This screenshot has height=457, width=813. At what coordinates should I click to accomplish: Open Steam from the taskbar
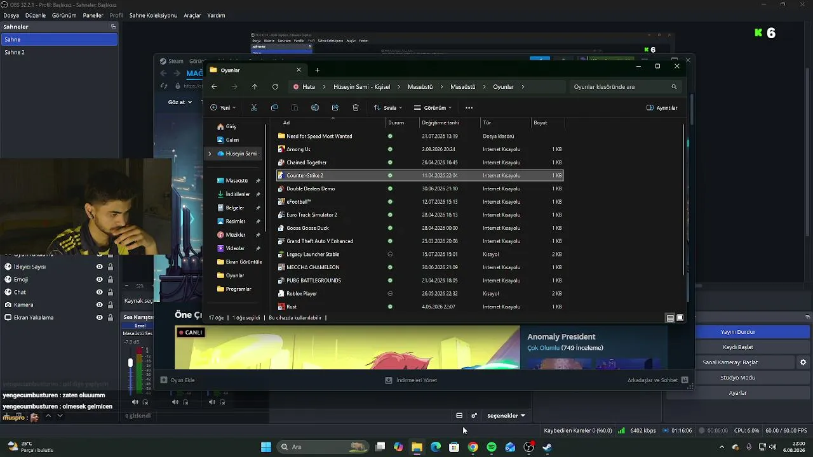pos(547,447)
